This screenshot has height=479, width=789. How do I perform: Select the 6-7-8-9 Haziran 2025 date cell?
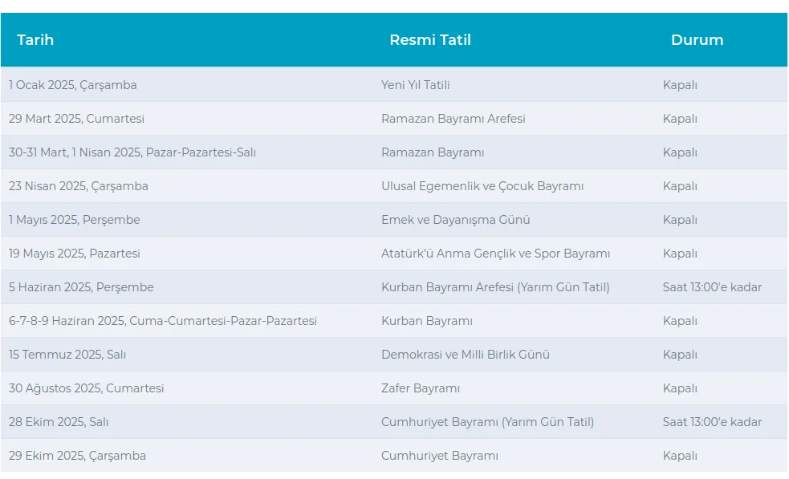163,321
